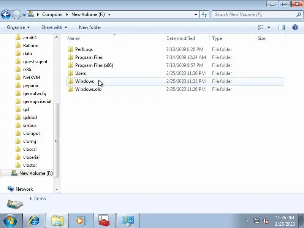Select amd64 in the navigation tree

[x=30, y=37]
